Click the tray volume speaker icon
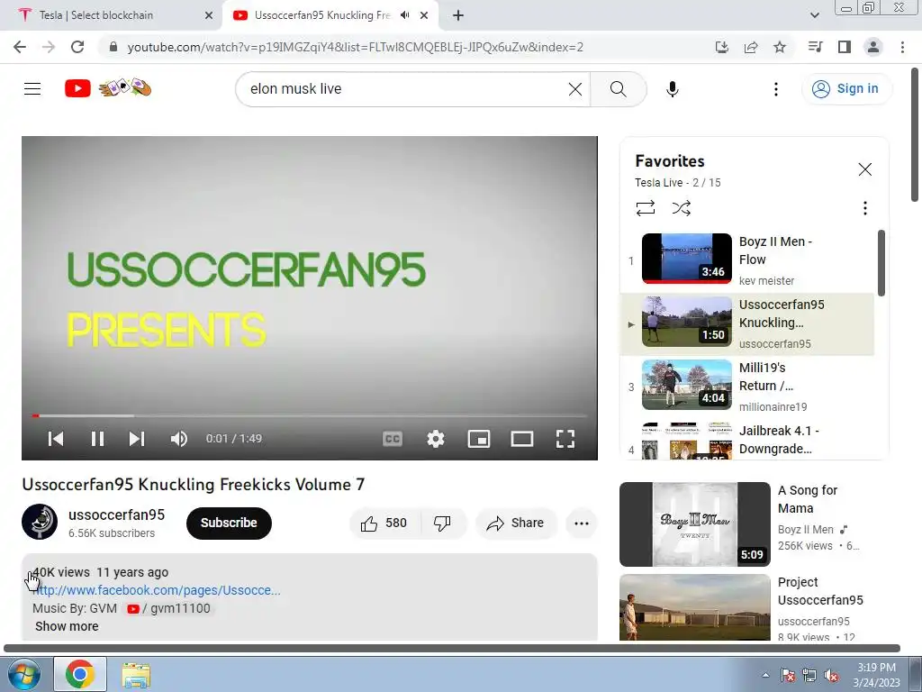The width and height of the screenshot is (922, 692). [x=831, y=676]
